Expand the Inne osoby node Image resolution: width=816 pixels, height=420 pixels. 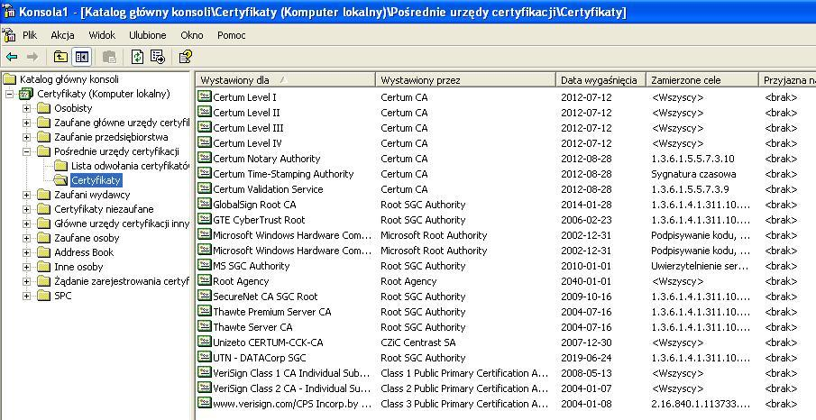coord(26,267)
